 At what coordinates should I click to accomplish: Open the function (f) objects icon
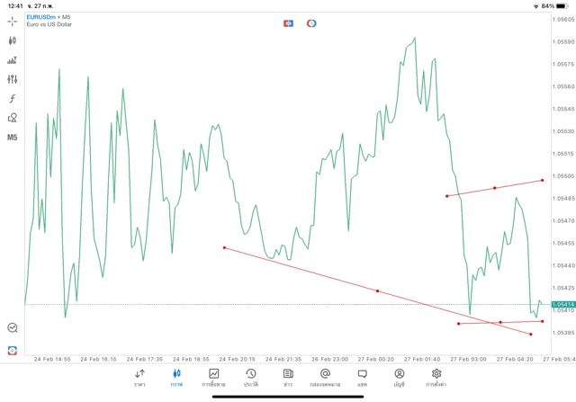pyautogui.click(x=12, y=99)
